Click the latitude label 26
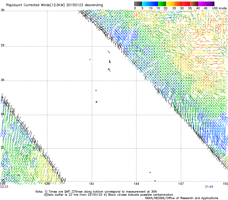 point(2,80)
